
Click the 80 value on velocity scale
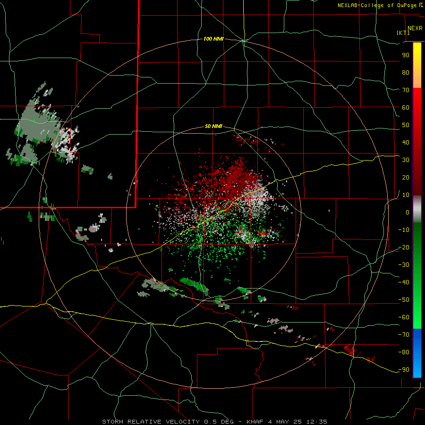[406, 73]
